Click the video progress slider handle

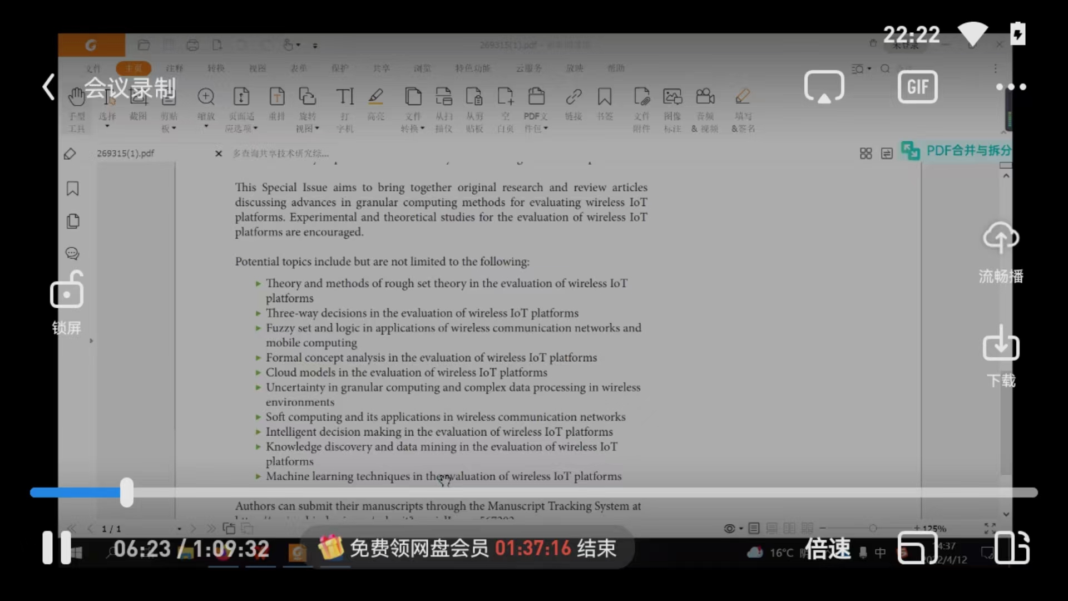tap(127, 492)
